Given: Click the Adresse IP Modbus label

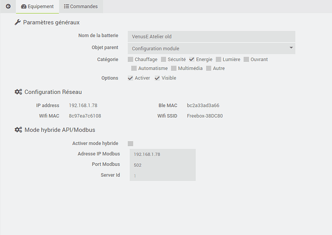Looking at the screenshot, I should [99, 154].
